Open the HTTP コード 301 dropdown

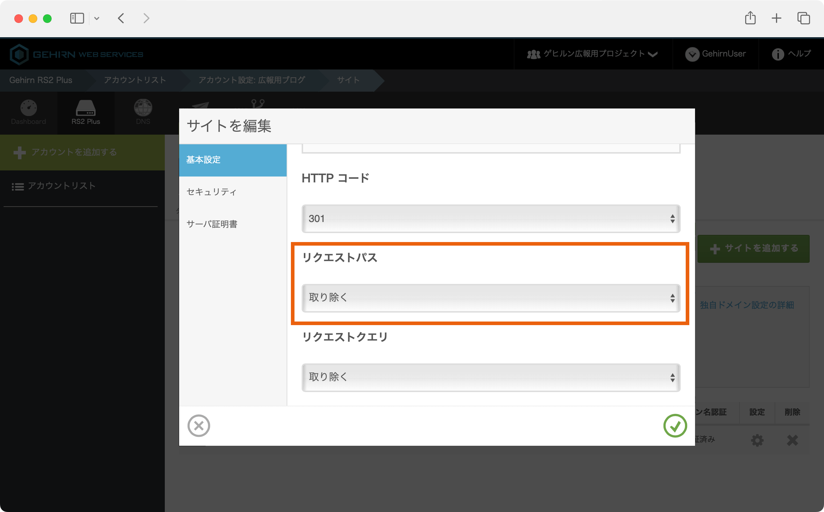(x=491, y=219)
